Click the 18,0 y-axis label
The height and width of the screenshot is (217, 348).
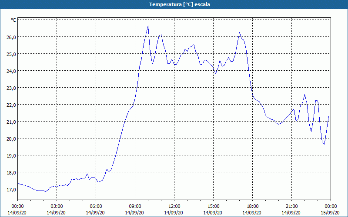pos(11,173)
